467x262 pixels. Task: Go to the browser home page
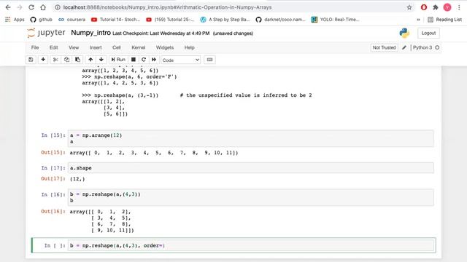click(x=43, y=7)
